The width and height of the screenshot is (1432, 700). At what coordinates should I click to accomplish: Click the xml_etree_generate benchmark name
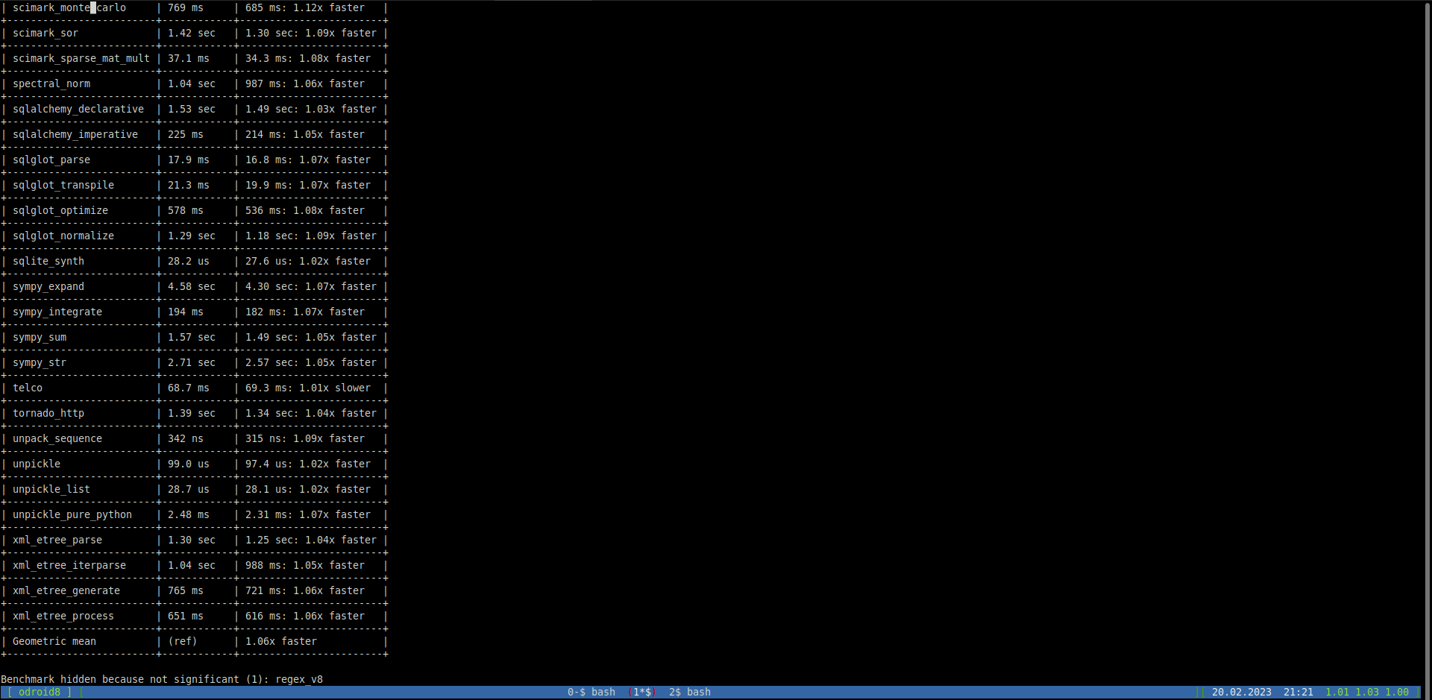[66, 591]
